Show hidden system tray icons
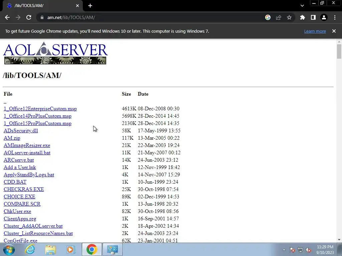The image size is (342, 256). tap(284, 250)
